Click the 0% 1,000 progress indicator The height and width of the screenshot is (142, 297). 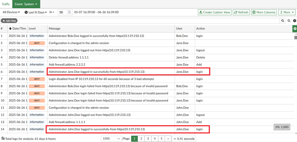pyautogui.click(x=282, y=127)
